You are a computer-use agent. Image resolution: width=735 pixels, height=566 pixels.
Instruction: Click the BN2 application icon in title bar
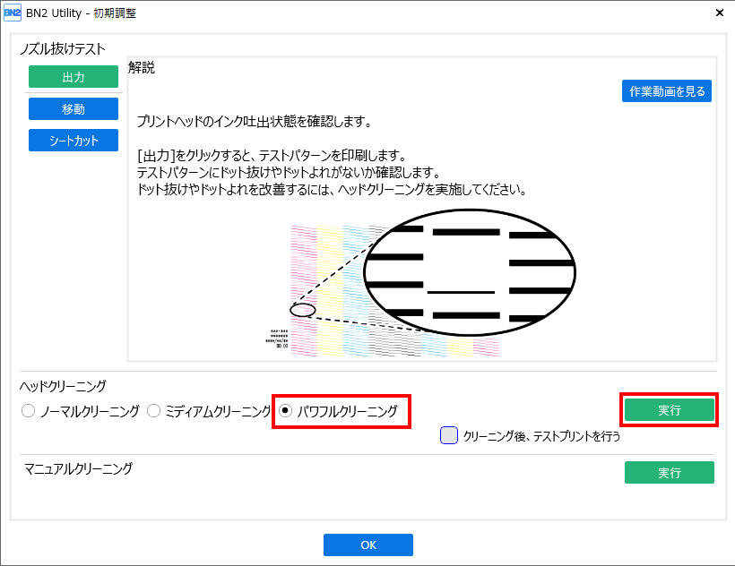click(13, 13)
